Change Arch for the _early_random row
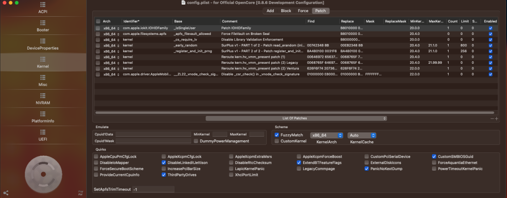Image resolution: width=507 pixels, height=198 pixels. [x=111, y=46]
